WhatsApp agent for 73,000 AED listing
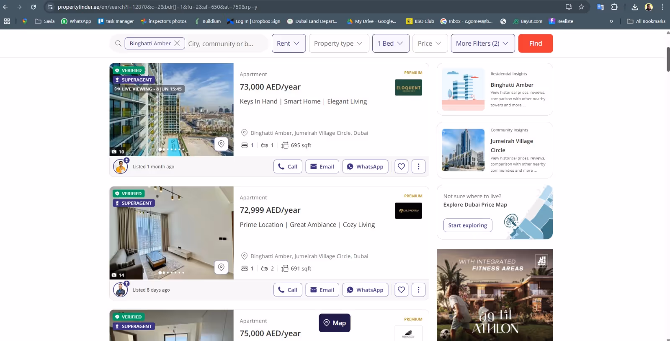Image resolution: width=670 pixels, height=341 pixels. [365, 166]
